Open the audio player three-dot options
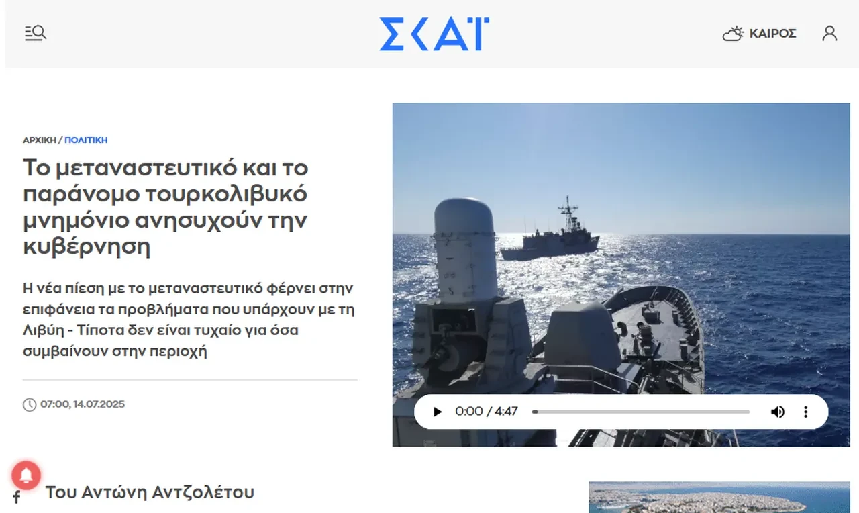The height and width of the screenshot is (513, 859). tap(806, 412)
